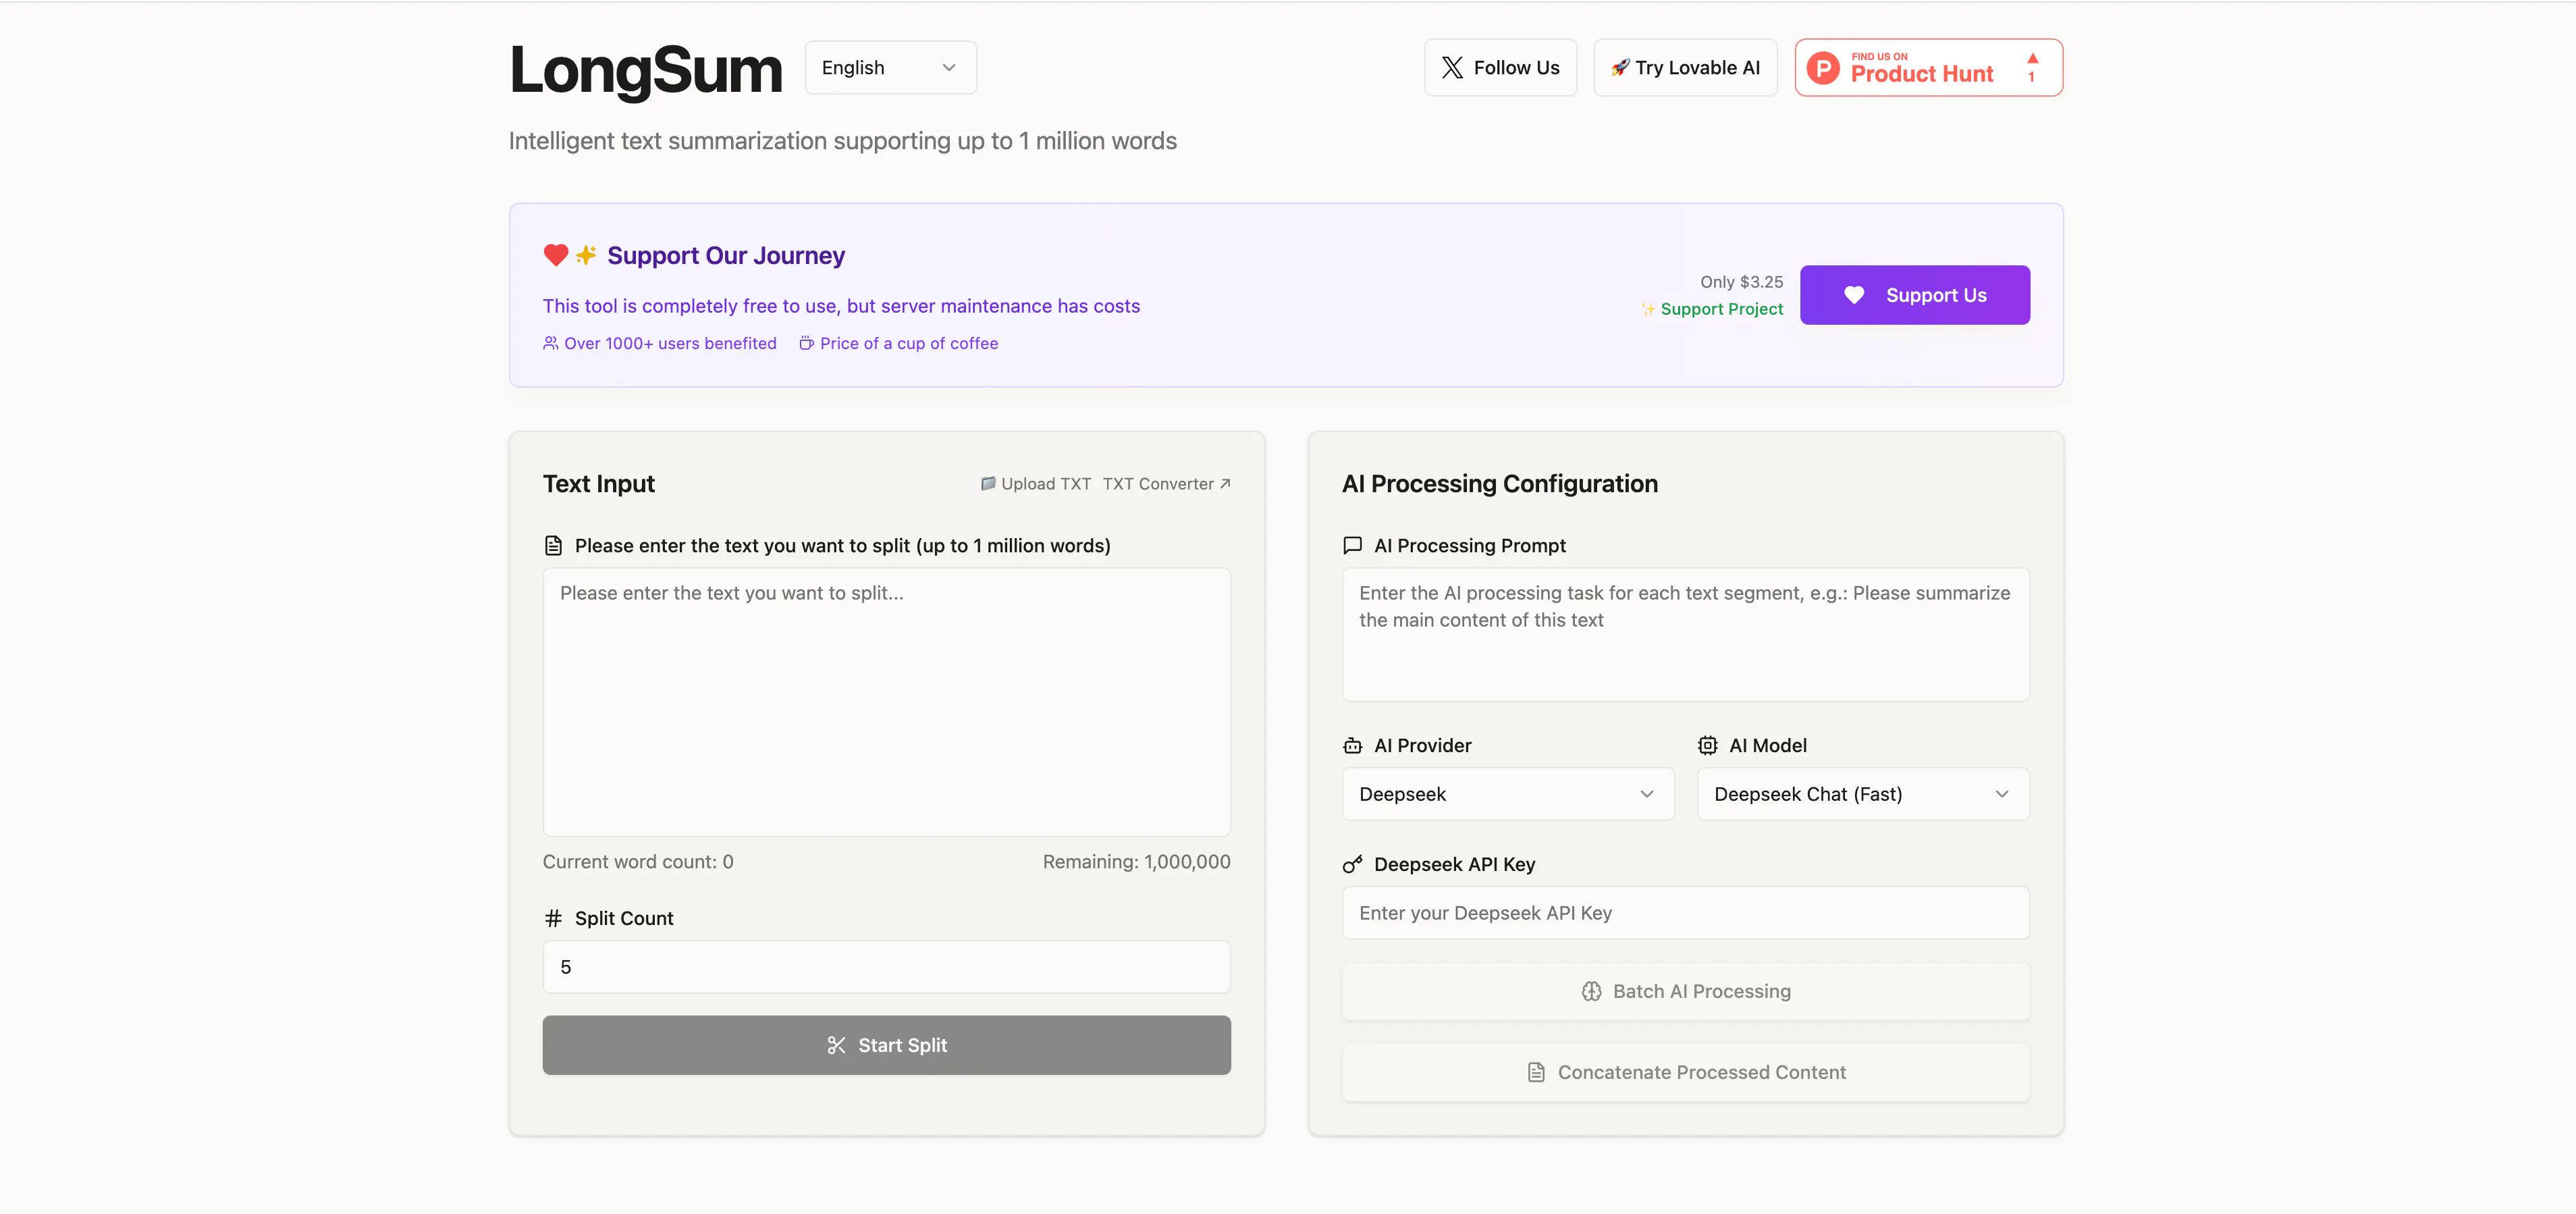Click the Start Split button
Screen dimensions: 2576x1214
[886, 1045]
